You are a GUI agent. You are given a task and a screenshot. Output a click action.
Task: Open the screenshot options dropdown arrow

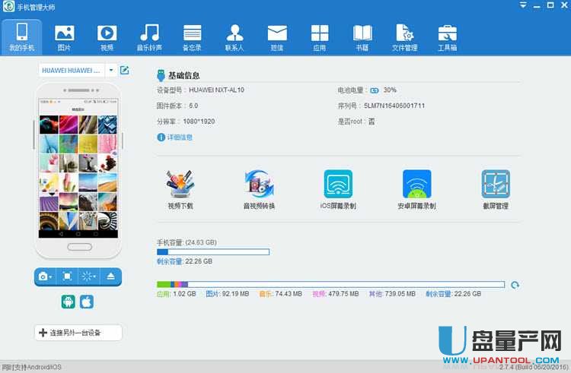50,277
